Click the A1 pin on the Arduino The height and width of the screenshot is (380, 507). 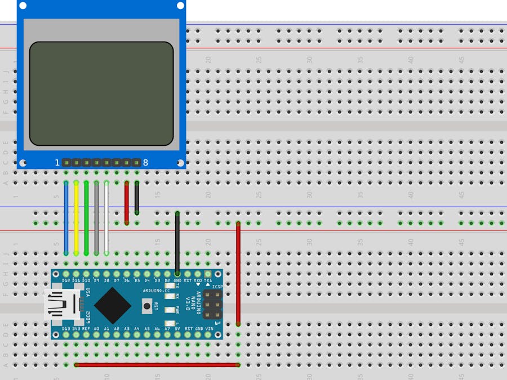[x=106, y=335]
